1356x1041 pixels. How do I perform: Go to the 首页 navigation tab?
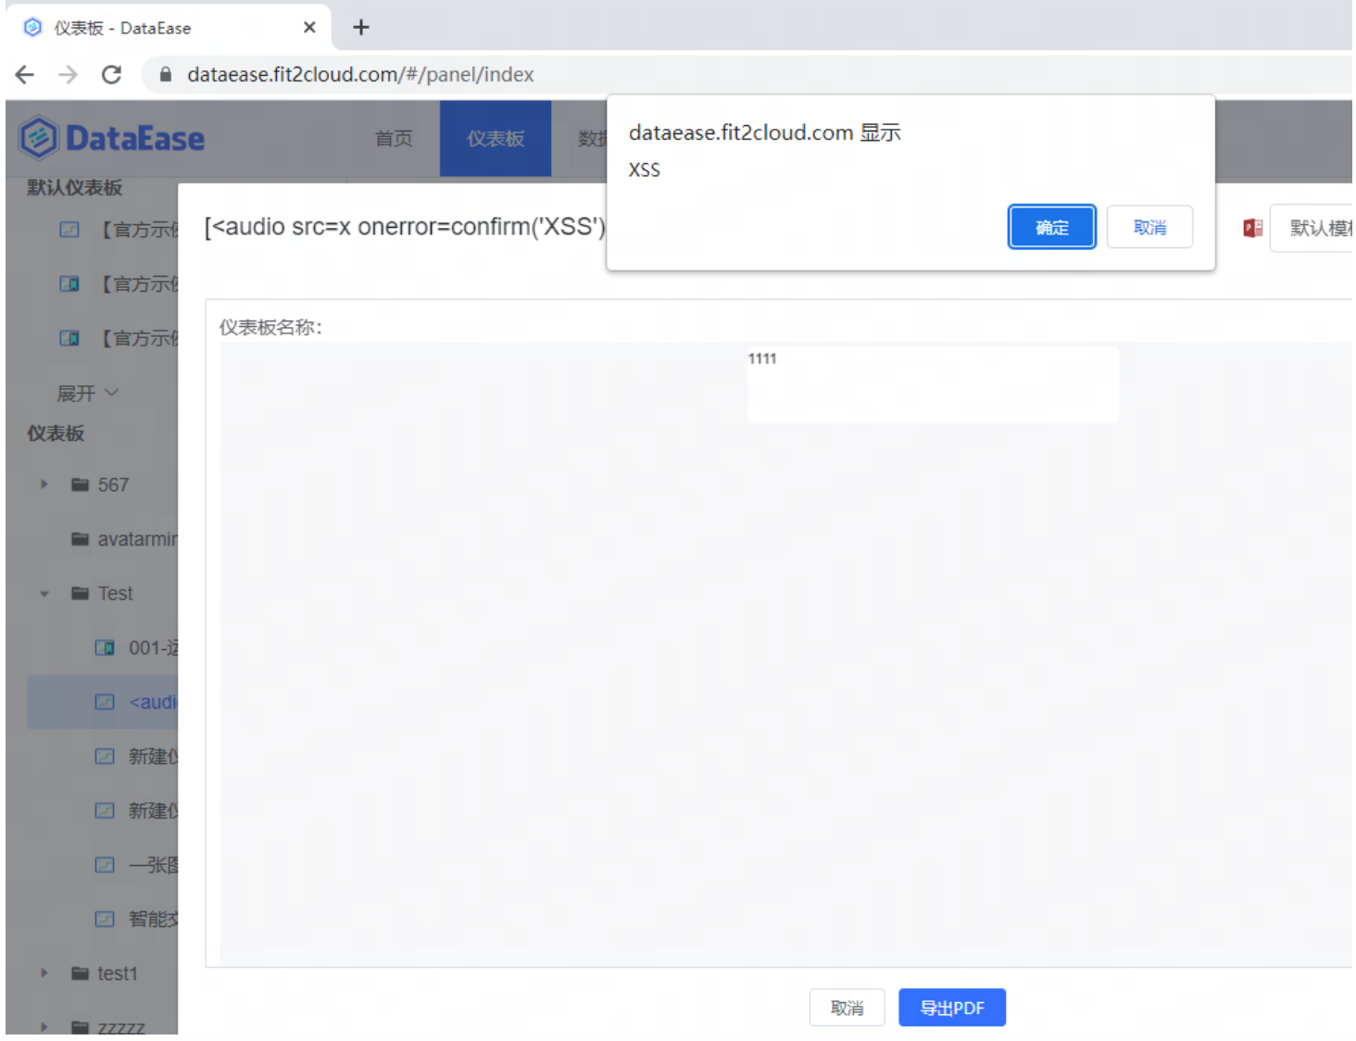point(394,138)
